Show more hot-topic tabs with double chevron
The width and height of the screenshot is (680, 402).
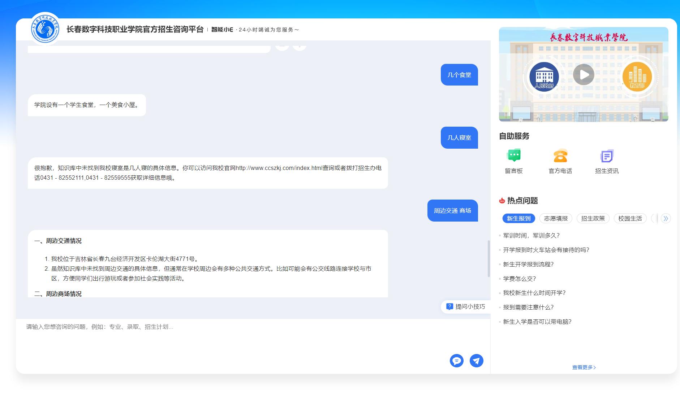click(666, 218)
